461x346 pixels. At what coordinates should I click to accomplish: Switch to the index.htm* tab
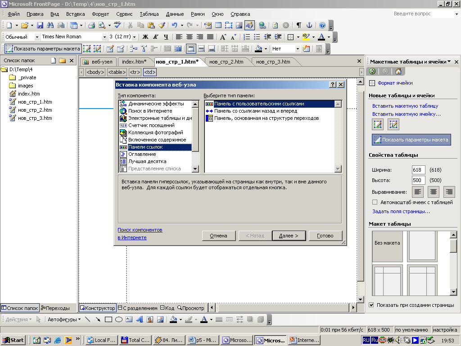(x=134, y=62)
